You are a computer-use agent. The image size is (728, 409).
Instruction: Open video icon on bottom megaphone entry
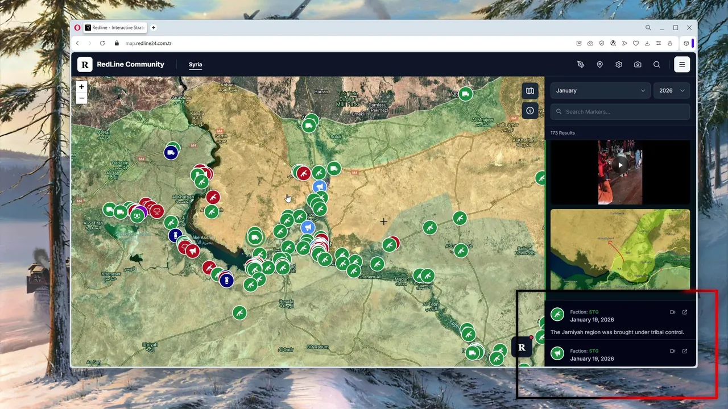tap(672, 351)
